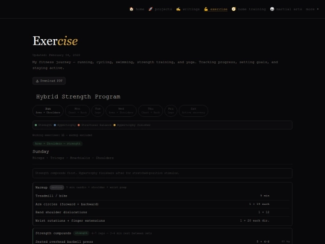Screen dimensions: 325x244
Task: Click the Exercise page title
Action: click(55, 41)
